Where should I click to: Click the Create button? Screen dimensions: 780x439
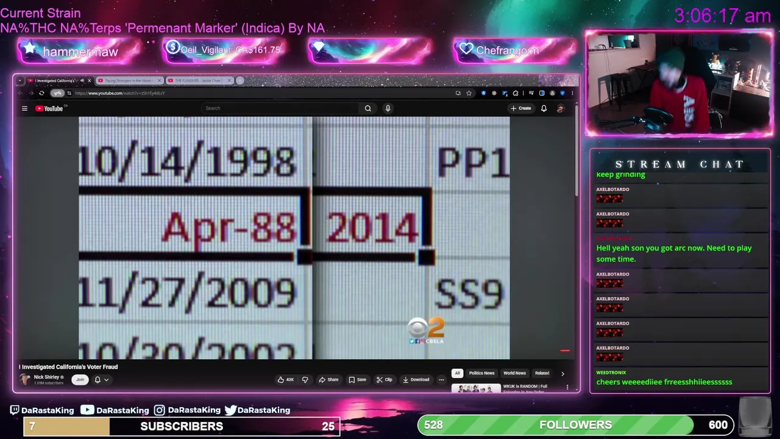(521, 108)
